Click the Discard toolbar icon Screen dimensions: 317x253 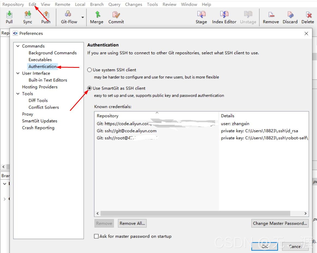tap(290, 17)
